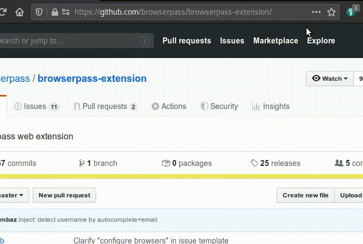Open the 'Clarify configure browsers' commit message
Image resolution: width=363 pixels, height=244 pixels.
(151, 240)
